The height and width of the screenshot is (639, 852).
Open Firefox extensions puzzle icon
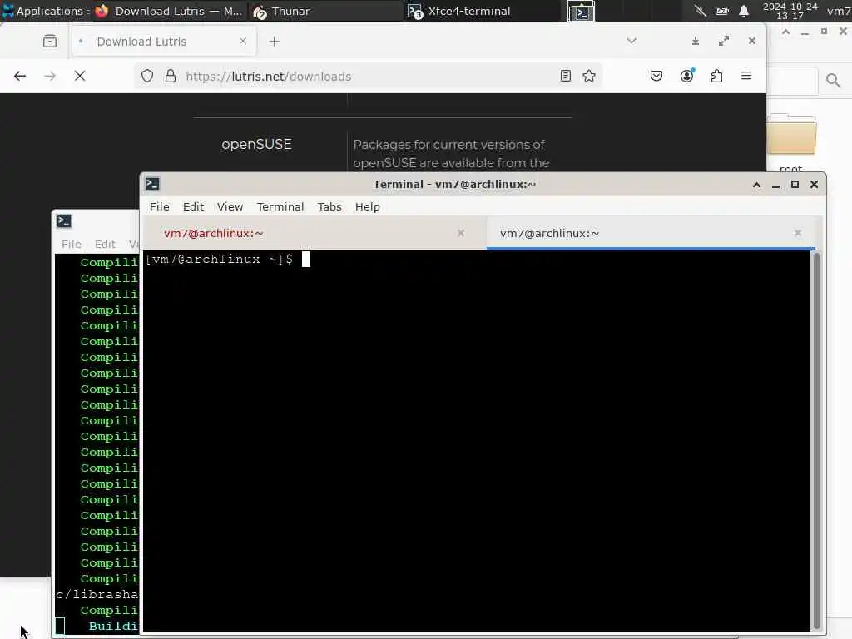[x=716, y=76]
